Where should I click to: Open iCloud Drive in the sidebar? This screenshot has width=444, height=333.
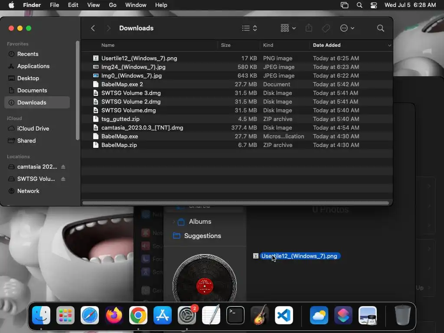[x=37, y=128]
